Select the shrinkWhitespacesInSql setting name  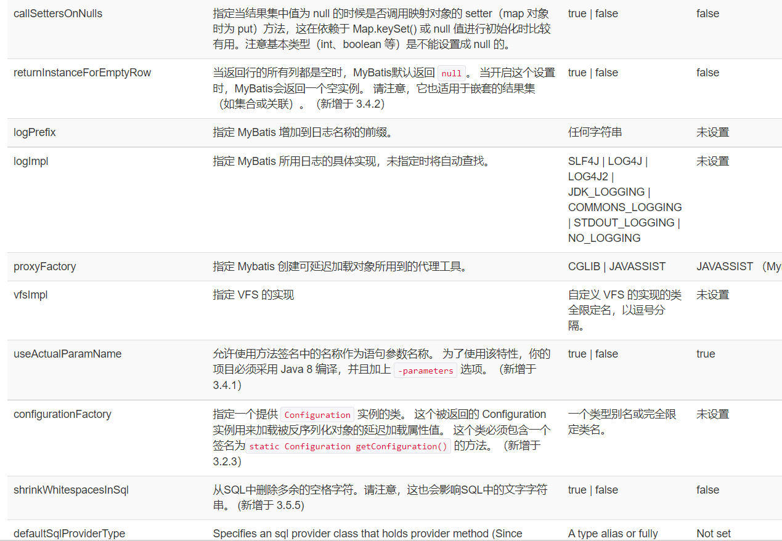(71, 490)
